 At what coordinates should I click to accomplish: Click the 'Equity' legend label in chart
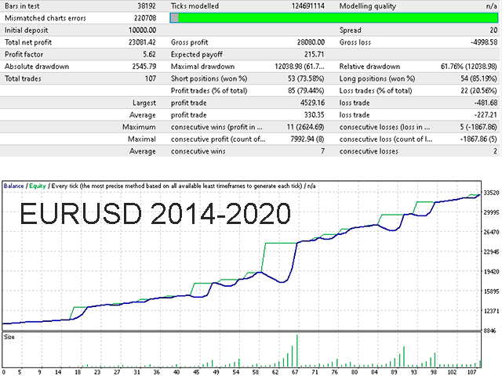tap(38, 186)
